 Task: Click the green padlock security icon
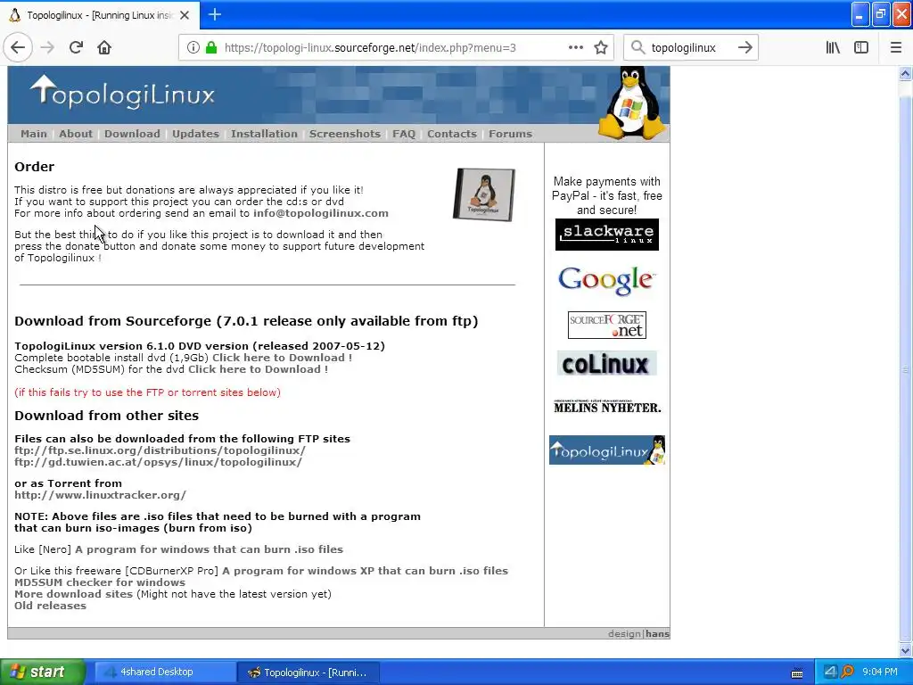pyautogui.click(x=210, y=48)
